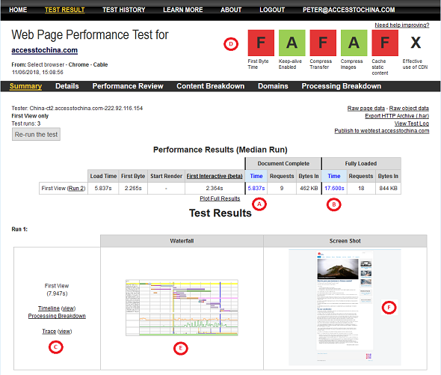Open the View Test Log link

click(x=411, y=124)
